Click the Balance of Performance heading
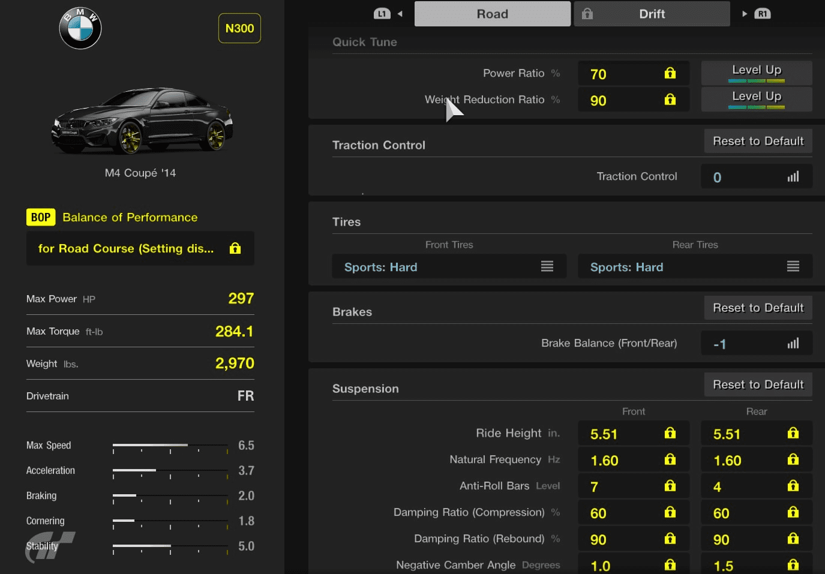The image size is (825, 574). coord(130,217)
